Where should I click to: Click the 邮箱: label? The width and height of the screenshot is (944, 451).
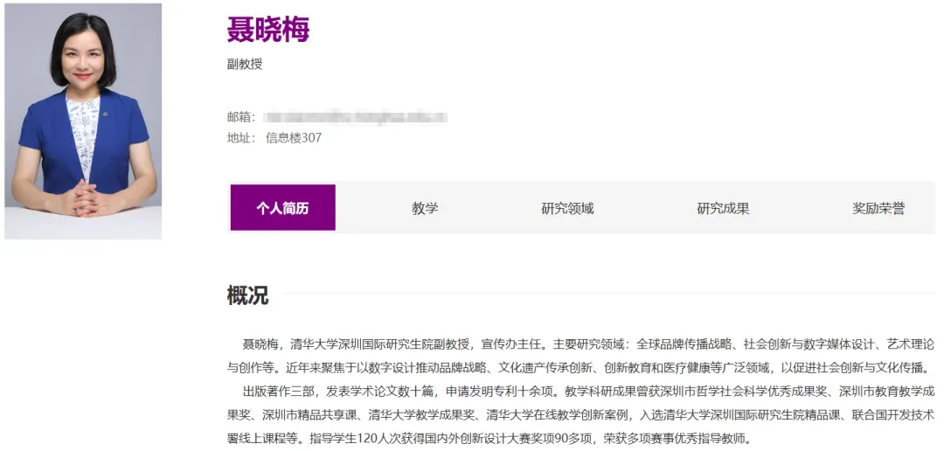tap(241, 117)
